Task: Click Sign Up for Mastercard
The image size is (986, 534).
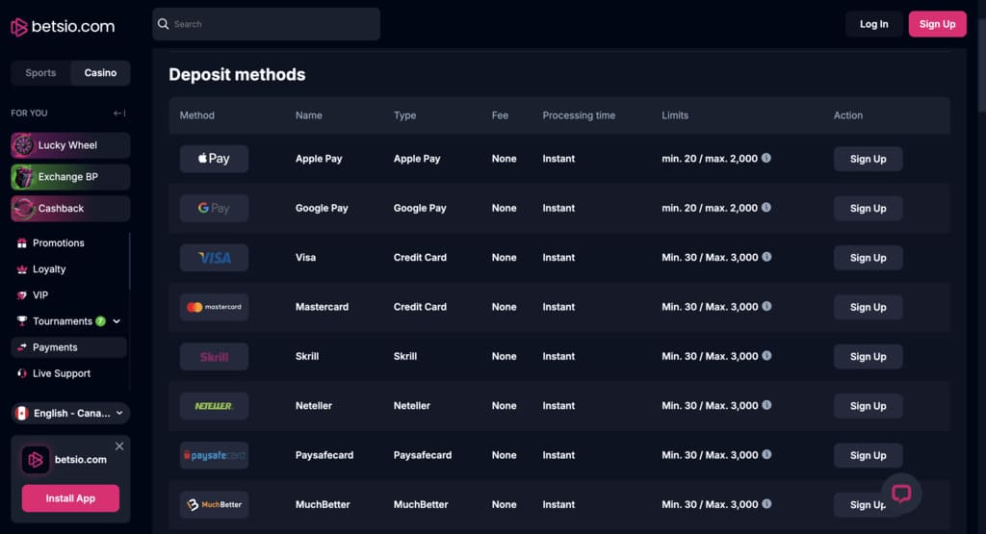Action: pyautogui.click(x=869, y=307)
